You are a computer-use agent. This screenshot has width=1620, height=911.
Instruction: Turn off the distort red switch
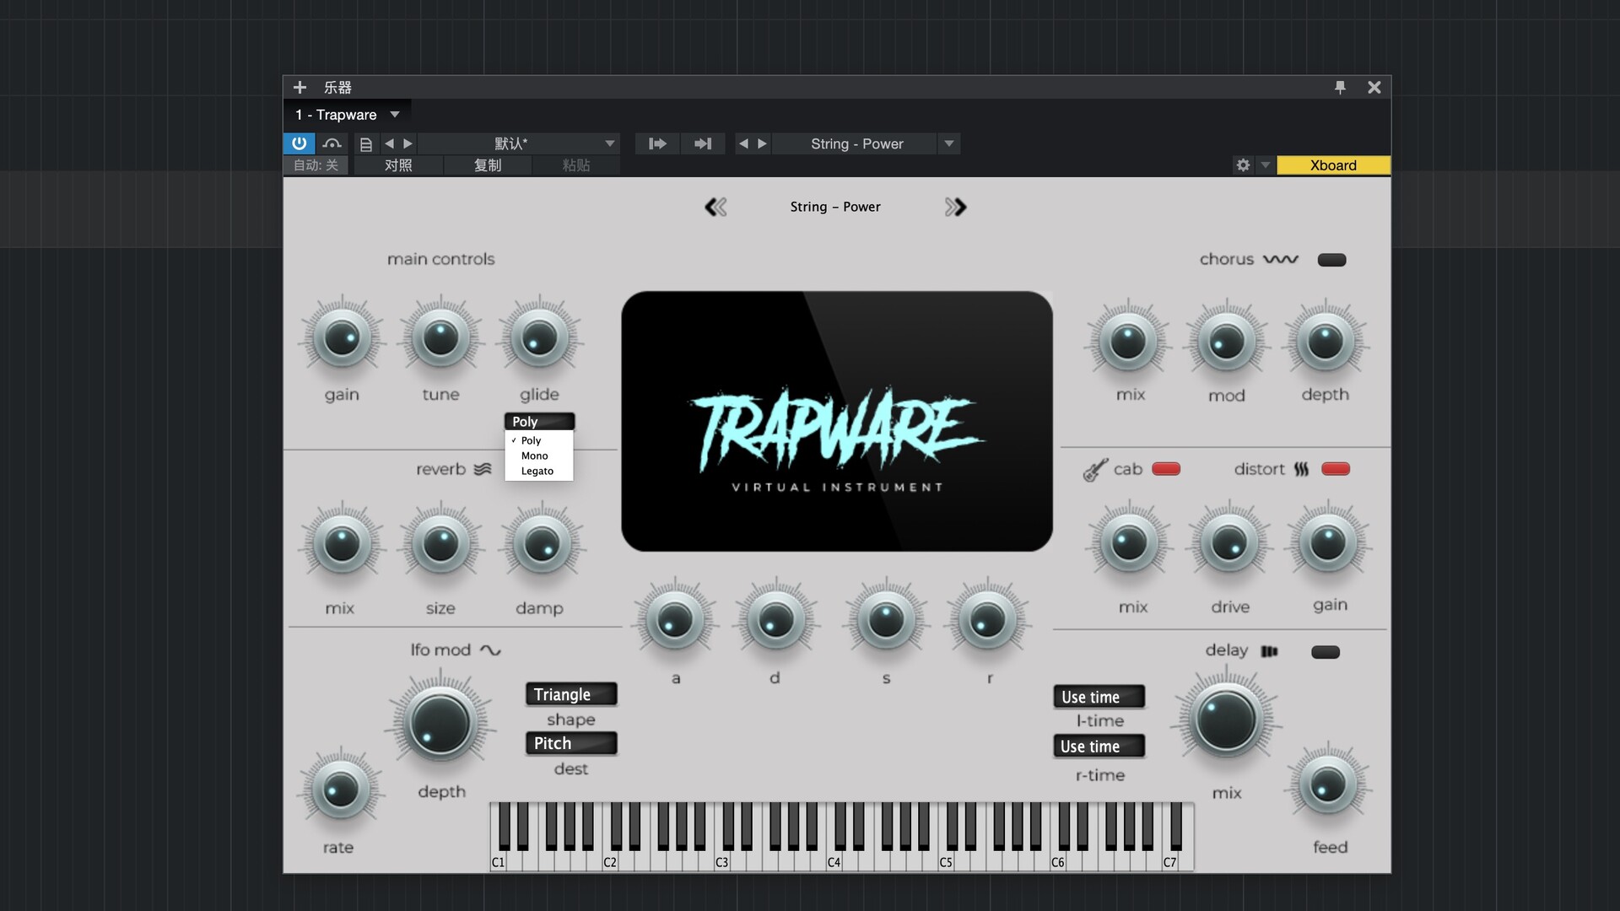point(1335,469)
